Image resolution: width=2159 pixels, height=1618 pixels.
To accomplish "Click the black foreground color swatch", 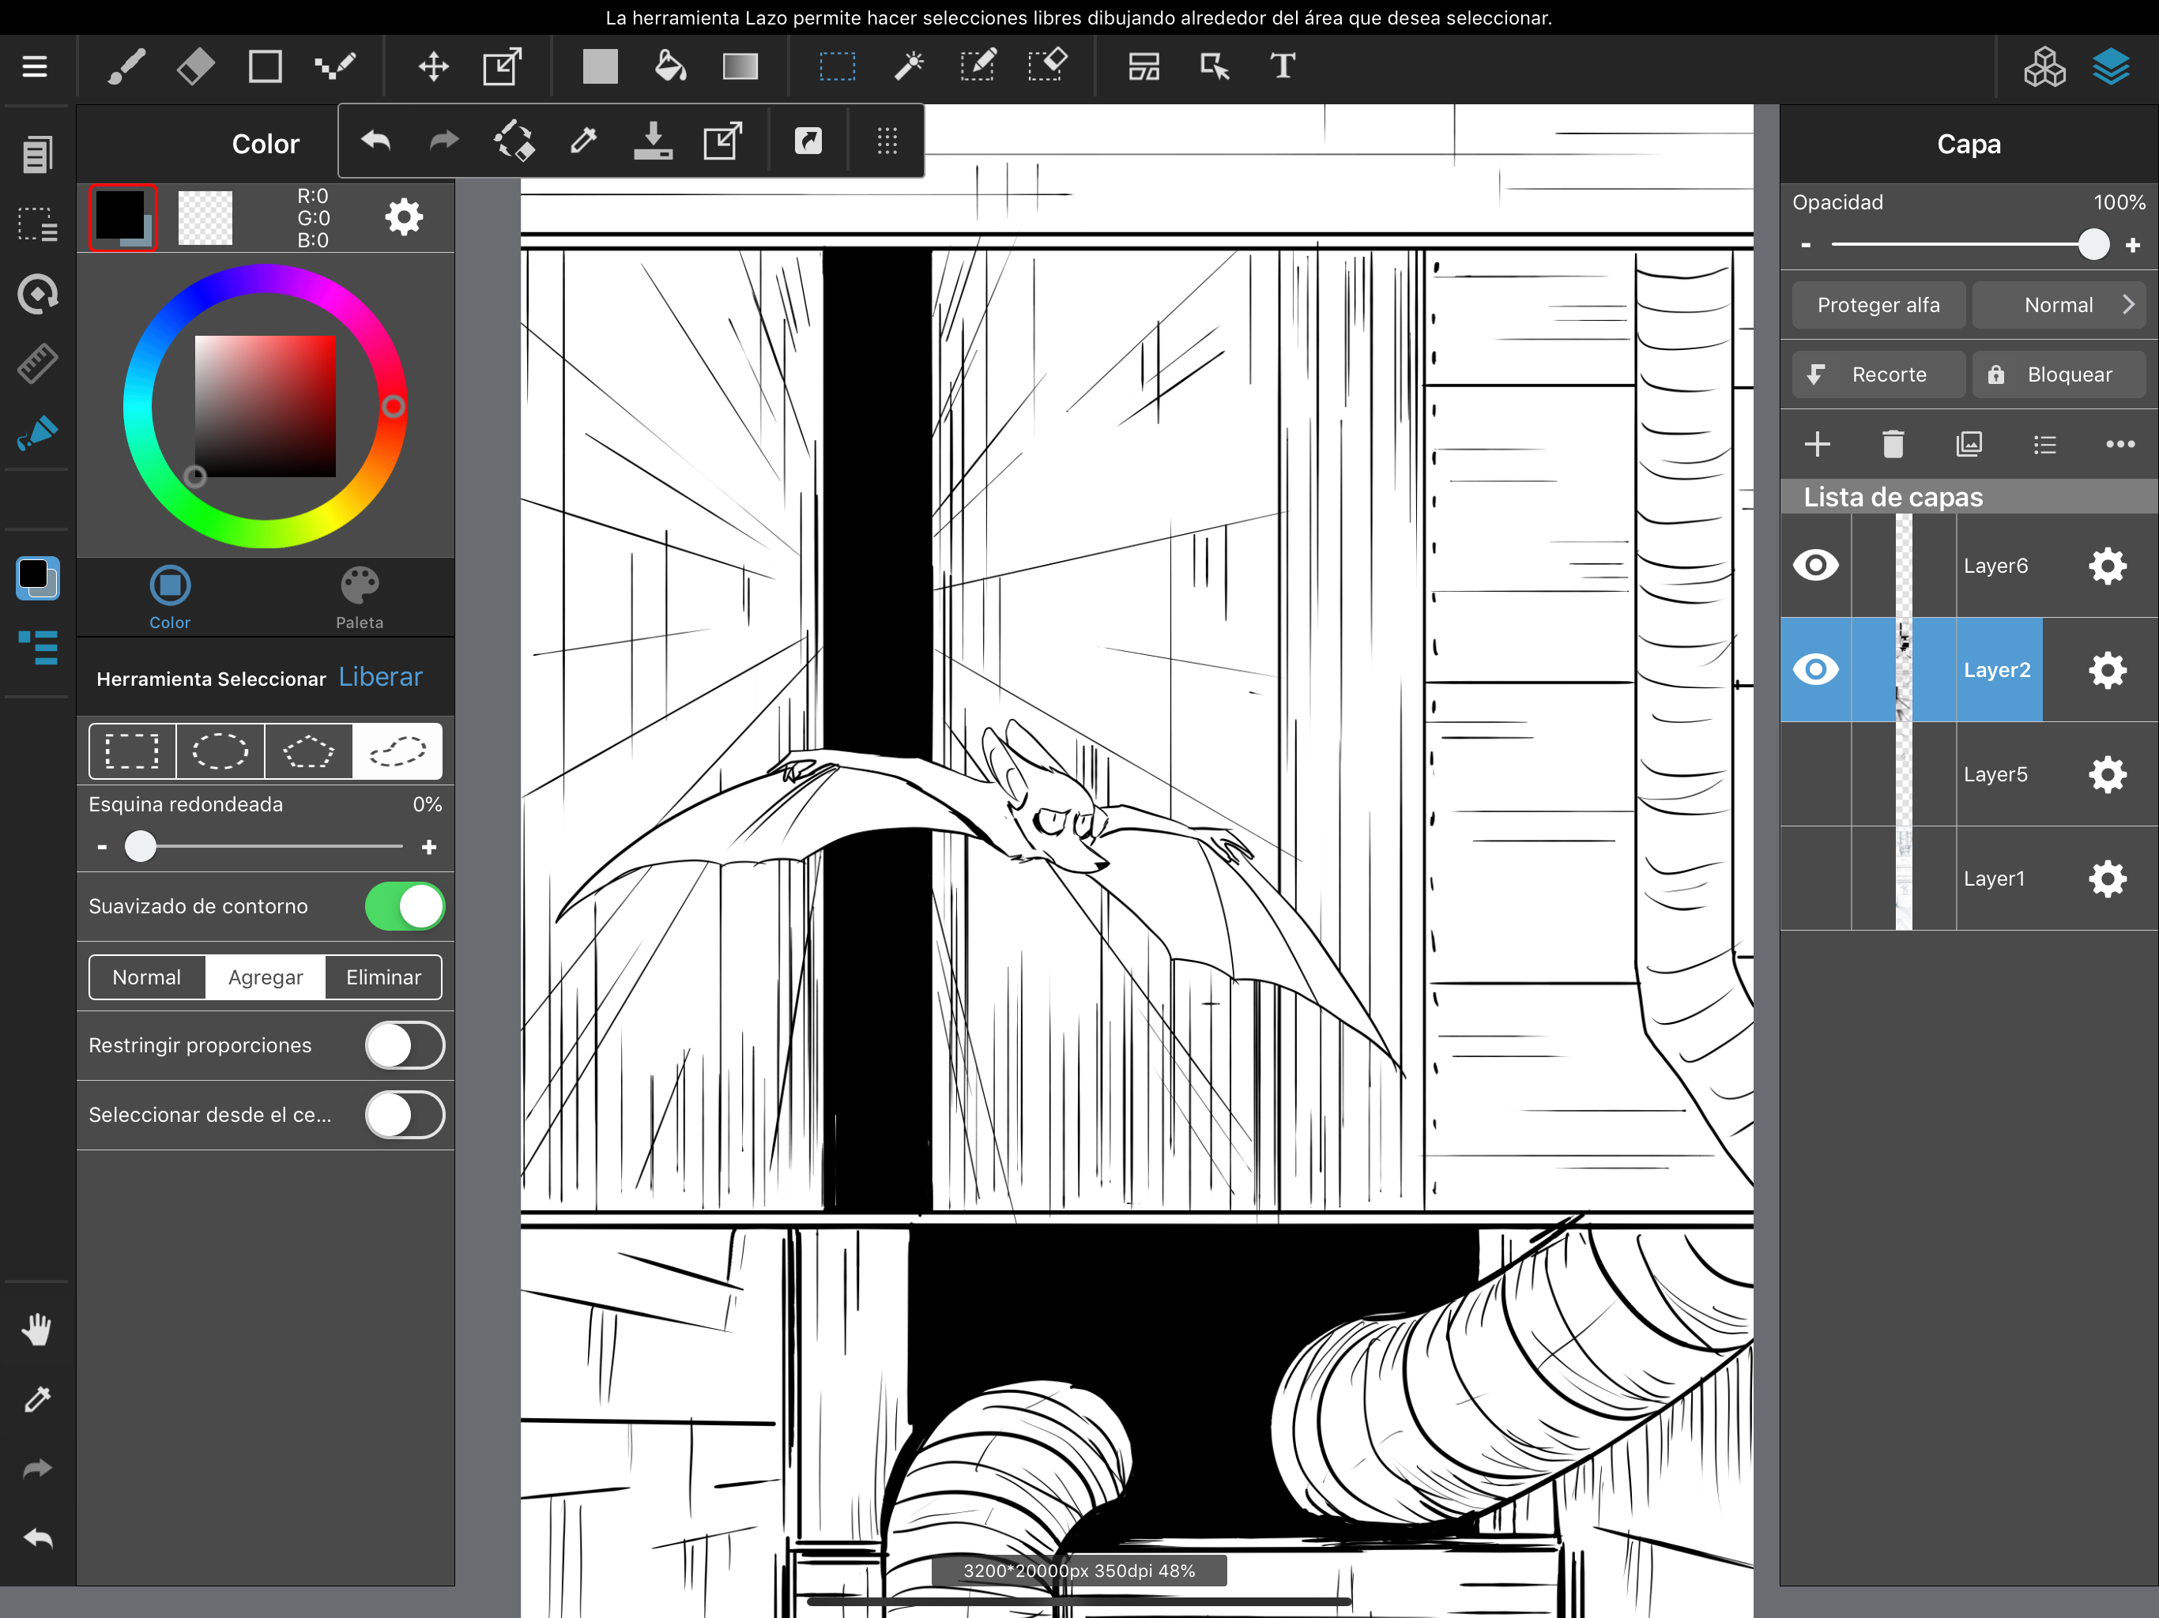I will (119, 215).
